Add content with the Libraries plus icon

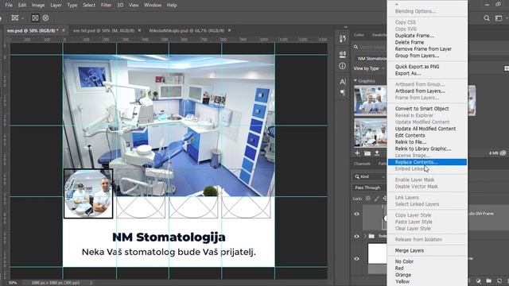point(357,153)
